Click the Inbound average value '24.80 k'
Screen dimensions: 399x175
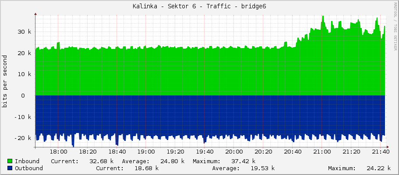pos(172,161)
